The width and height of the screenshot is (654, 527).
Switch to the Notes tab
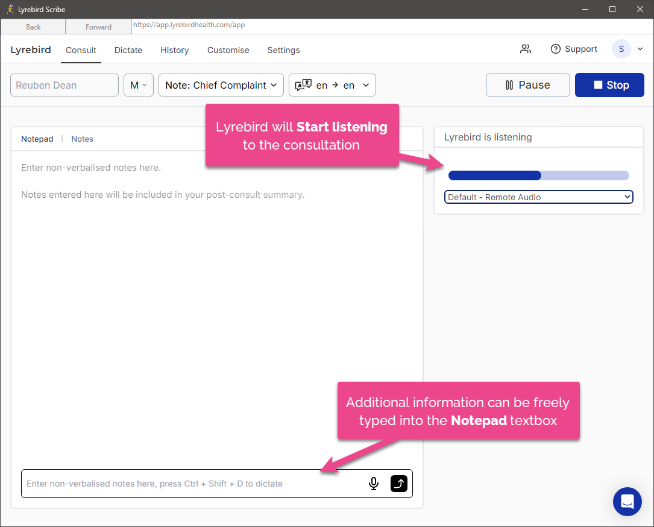point(82,139)
